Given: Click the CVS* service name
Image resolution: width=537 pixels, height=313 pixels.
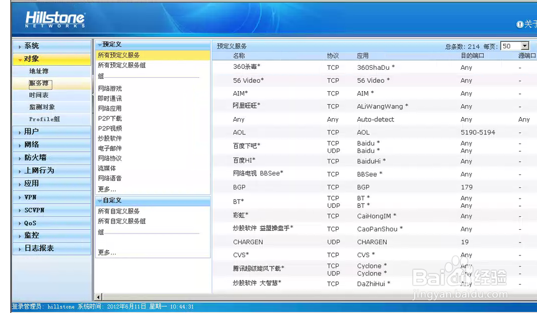Looking at the screenshot, I should (241, 255).
